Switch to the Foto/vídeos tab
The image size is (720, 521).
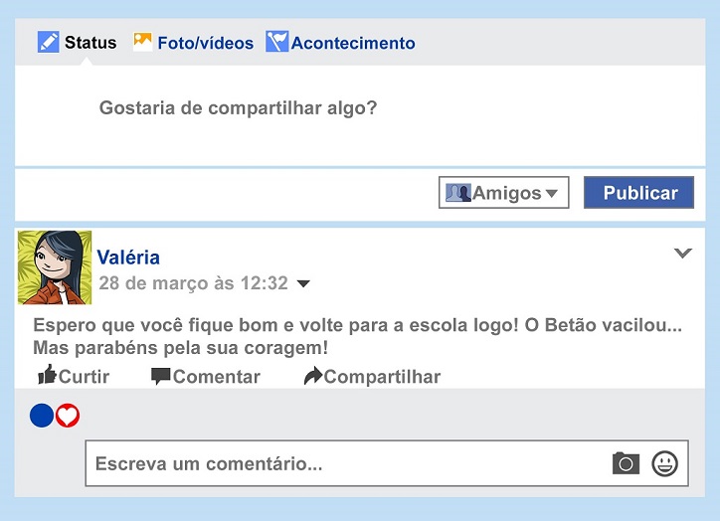193,42
